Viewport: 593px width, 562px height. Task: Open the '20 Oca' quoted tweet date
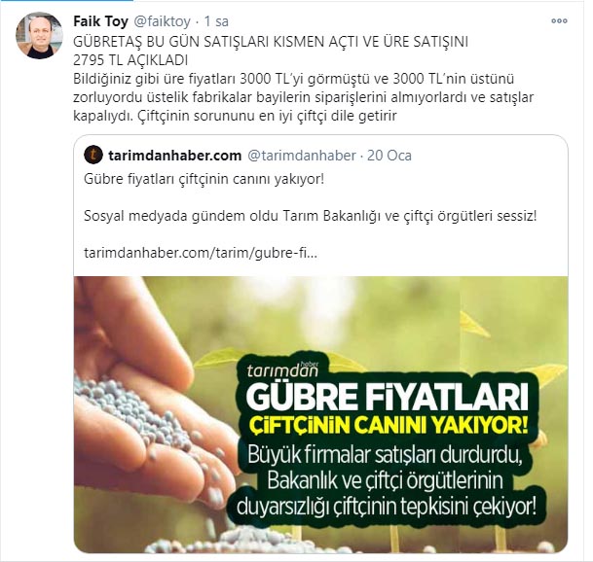pyautogui.click(x=389, y=156)
